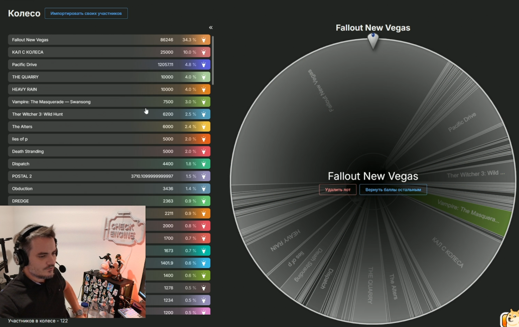Click the flashlight icon for Vampire: The Masquerade — Swansong
Screen dimensions: 519x327
pyautogui.click(x=204, y=102)
